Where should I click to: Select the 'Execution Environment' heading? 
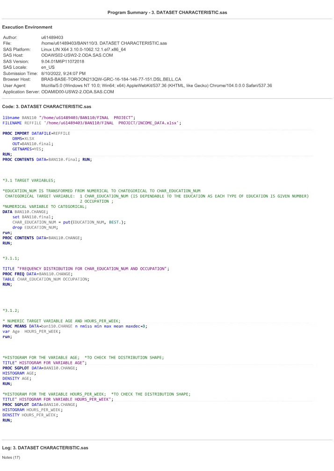click(x=27, y=27)
